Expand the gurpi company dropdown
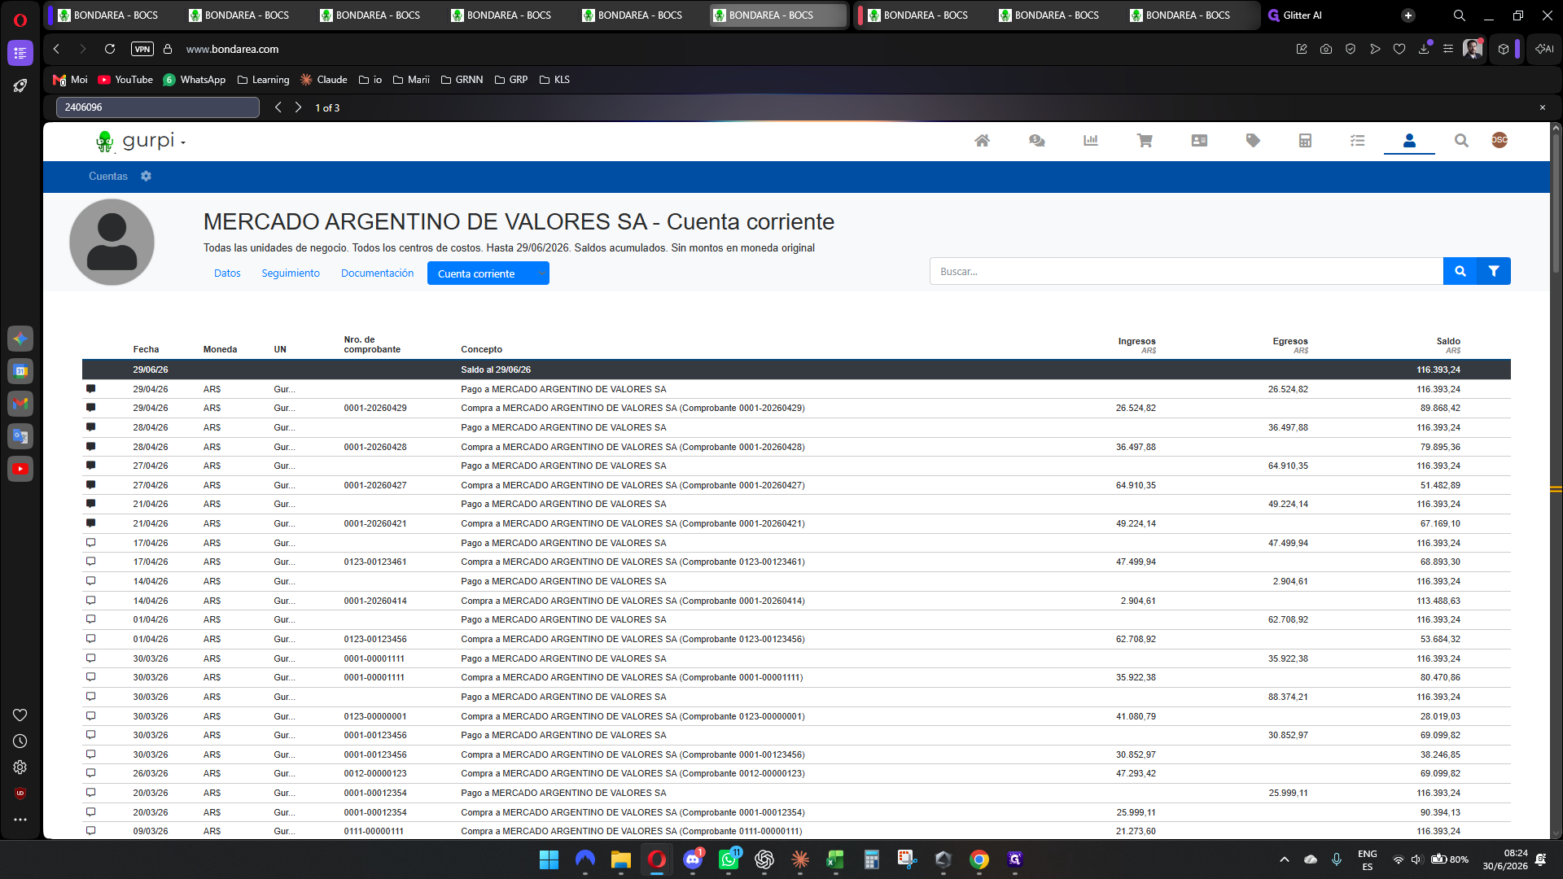 183,142
